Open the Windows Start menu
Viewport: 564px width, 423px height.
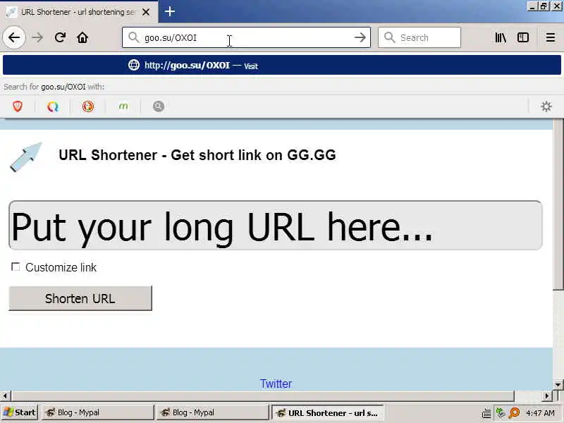(20, 412)
